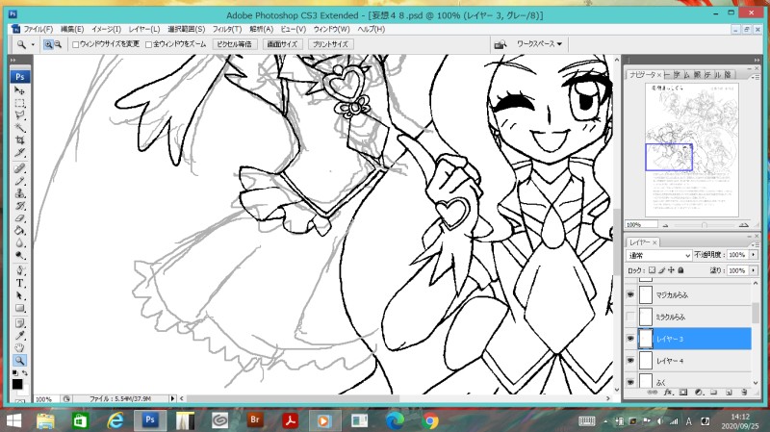Viewport: 770px width, 432px height.
Task: Click the Zoom Out mode icon in options bar
Action: [58, 44]
